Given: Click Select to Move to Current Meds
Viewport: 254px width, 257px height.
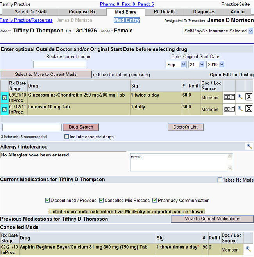Looking at the screenshot, I should coord(46,74).
